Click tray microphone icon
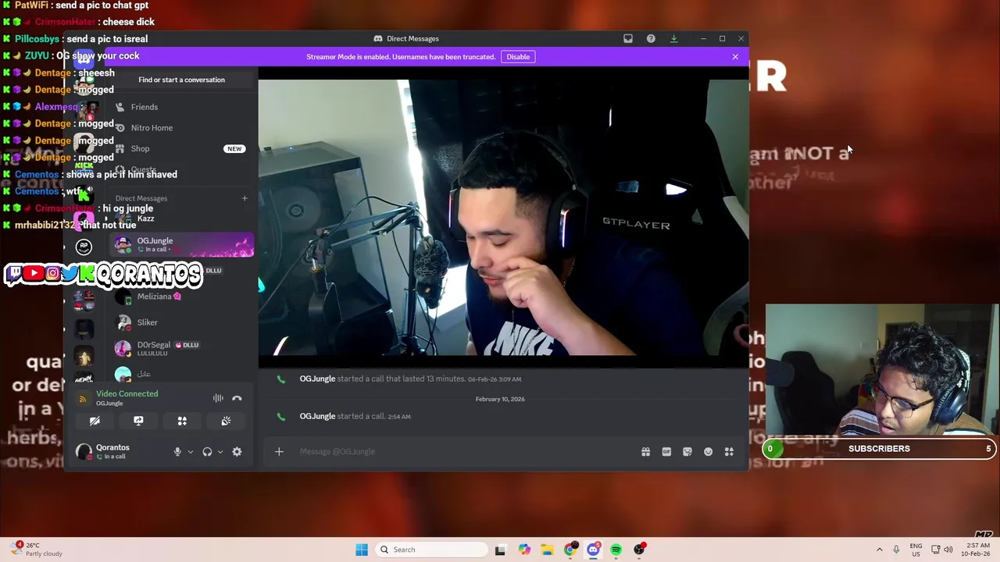1000x562 pixels. (x=896, y=550)
